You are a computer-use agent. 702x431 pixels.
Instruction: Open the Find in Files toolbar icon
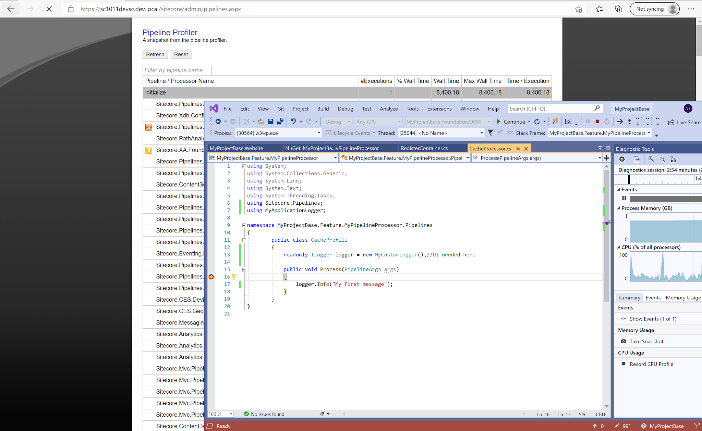click(x=555, y=122)
